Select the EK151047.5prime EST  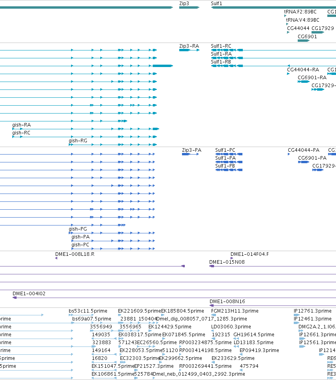click(x=104, y=370)
